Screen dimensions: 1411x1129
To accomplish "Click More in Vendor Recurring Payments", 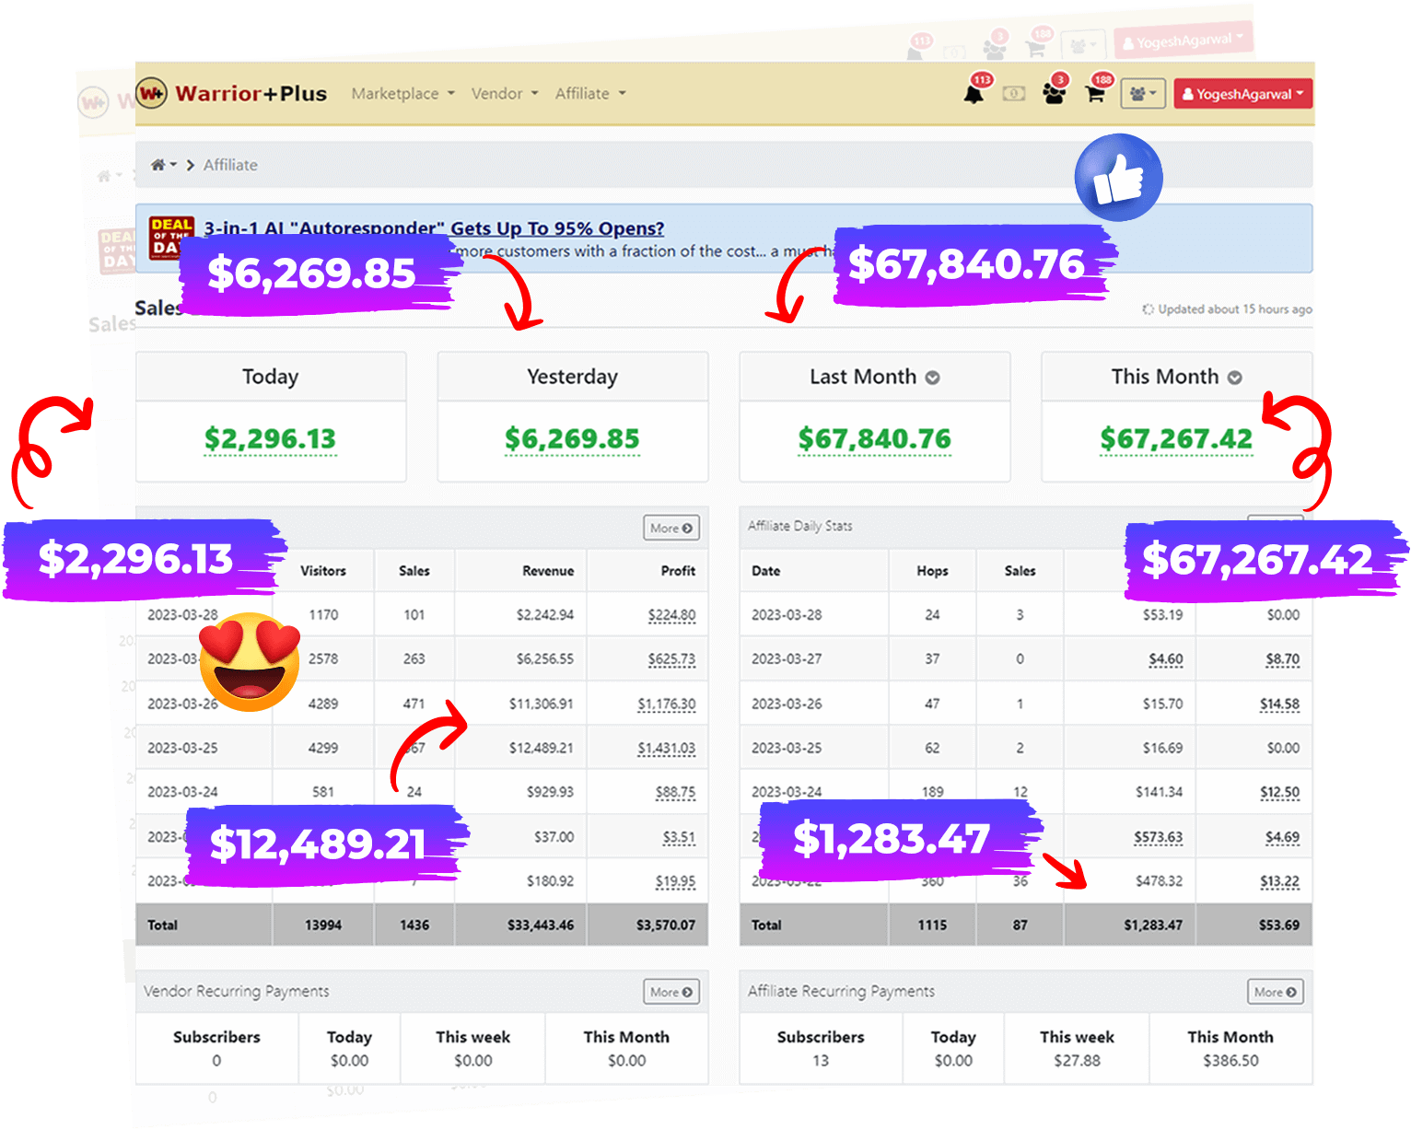I will 671,992.
